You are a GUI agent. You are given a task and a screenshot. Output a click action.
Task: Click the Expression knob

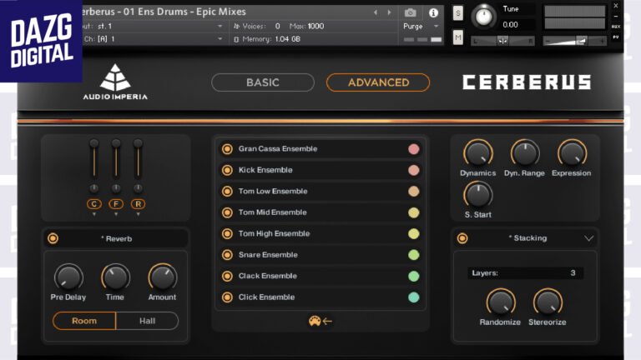pyautogui.click(x=572, y=153)
